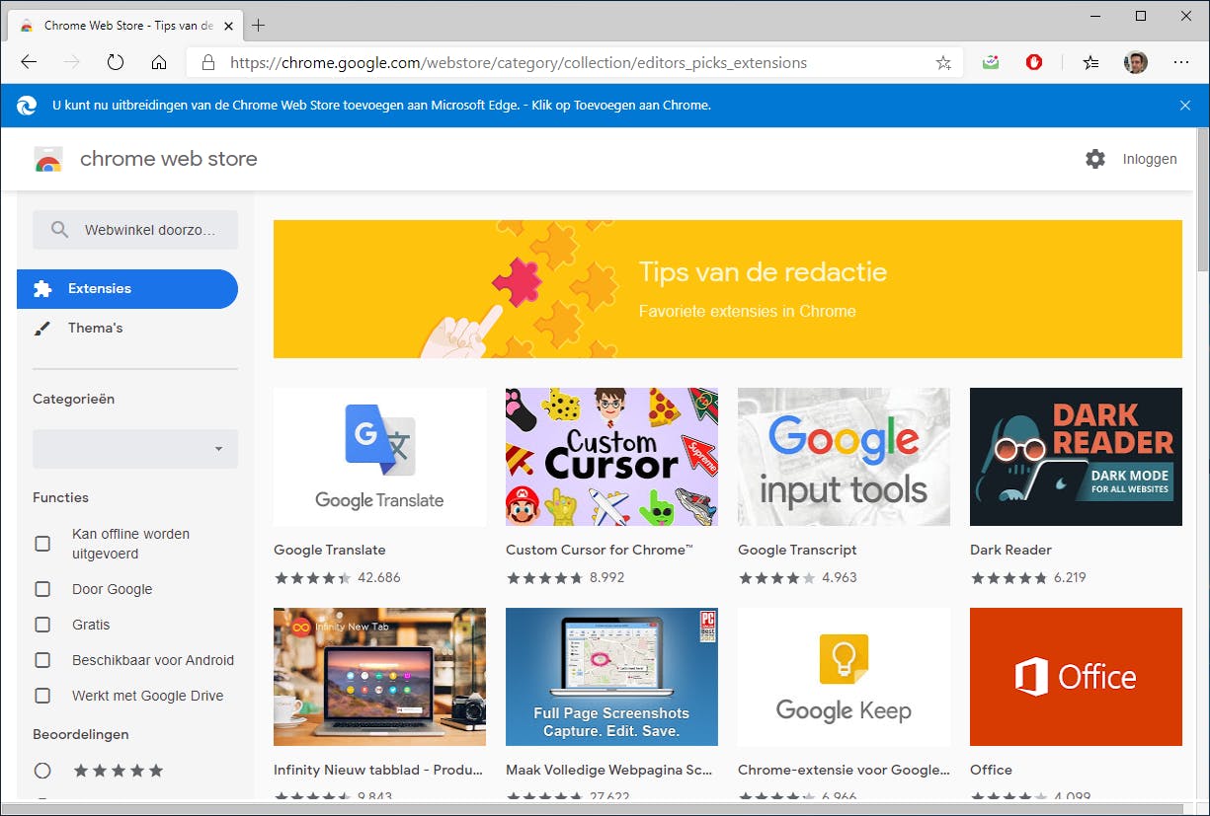
Task: Open a new tab with the plus button
Action: (259, 26)
